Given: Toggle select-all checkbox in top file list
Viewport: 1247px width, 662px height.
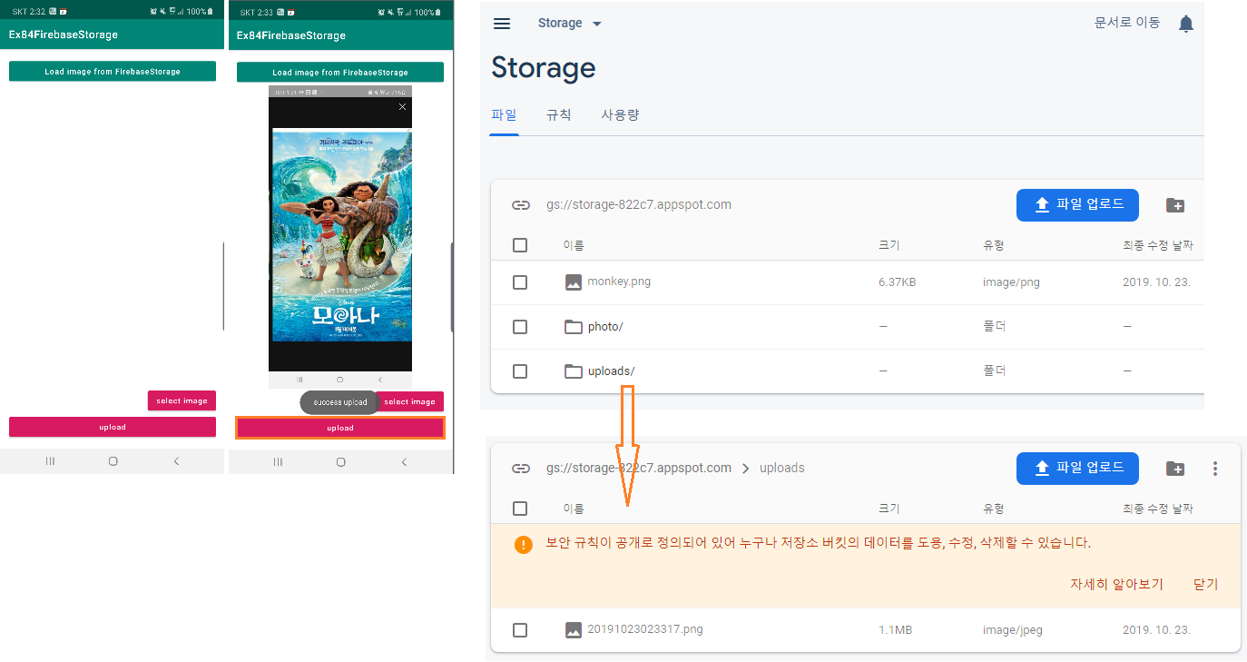Looking at the screenshot, I should [520, 245].
